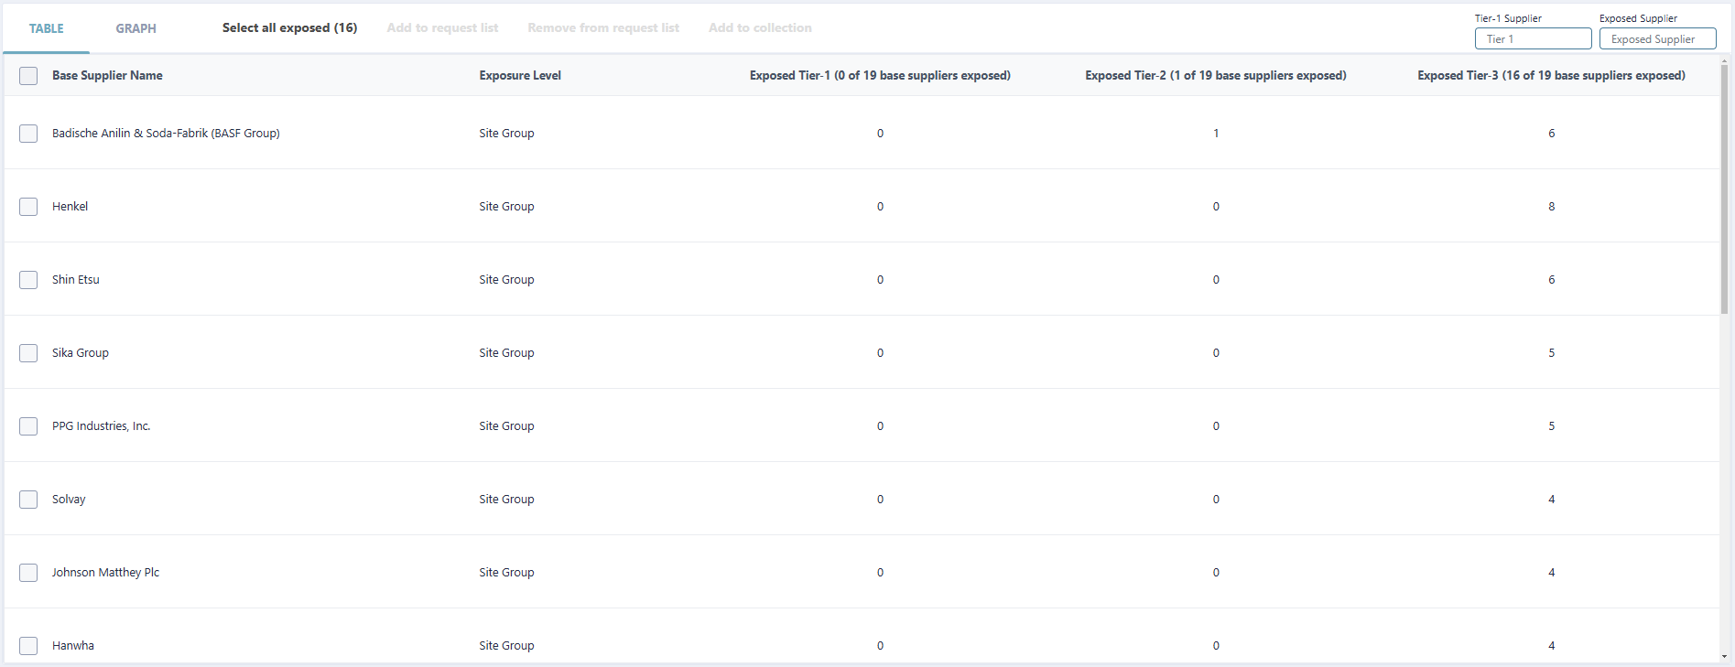This screenshot has width=1735, height=667.
Task: Click Add to collection
Action: point(760,27)
